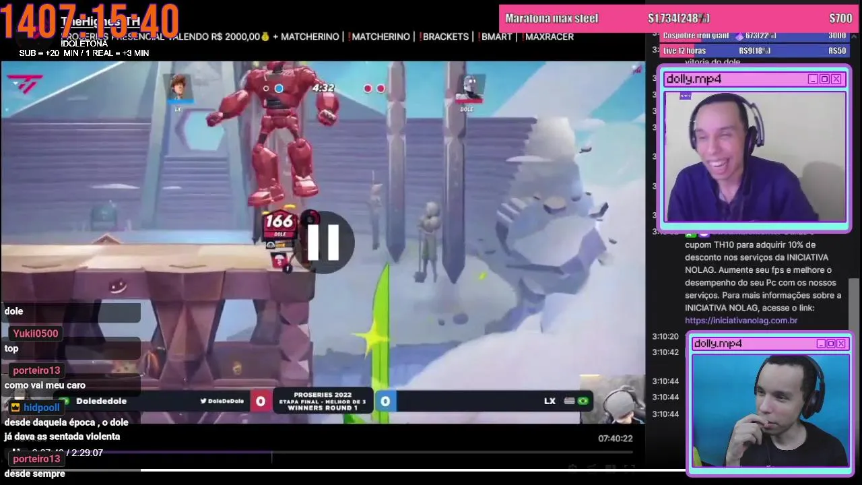Click porteiro13 username above 'como vai meu caro'

[x=36, y=370]
